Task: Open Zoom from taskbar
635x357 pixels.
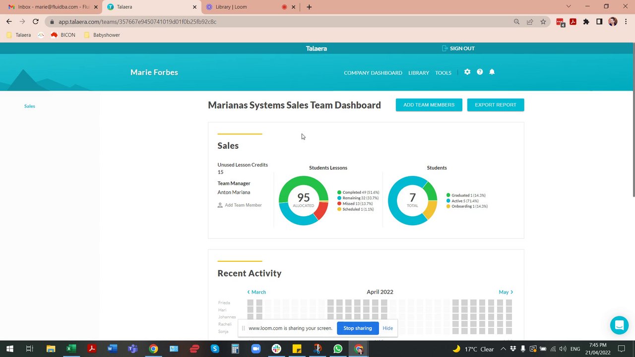Action: (x=255, y=349)
